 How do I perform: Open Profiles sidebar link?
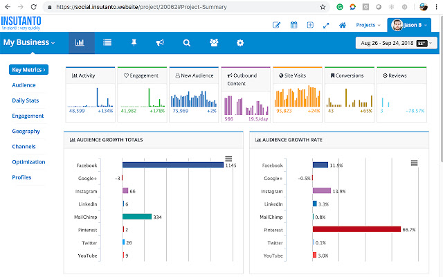point(21,177)
